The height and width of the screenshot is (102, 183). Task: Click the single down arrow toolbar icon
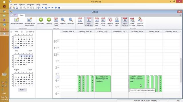(52, 8)
